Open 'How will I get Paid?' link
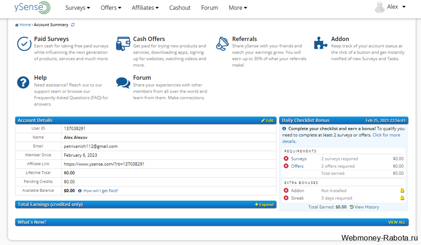The image size is (421, 245). [100, 191]
